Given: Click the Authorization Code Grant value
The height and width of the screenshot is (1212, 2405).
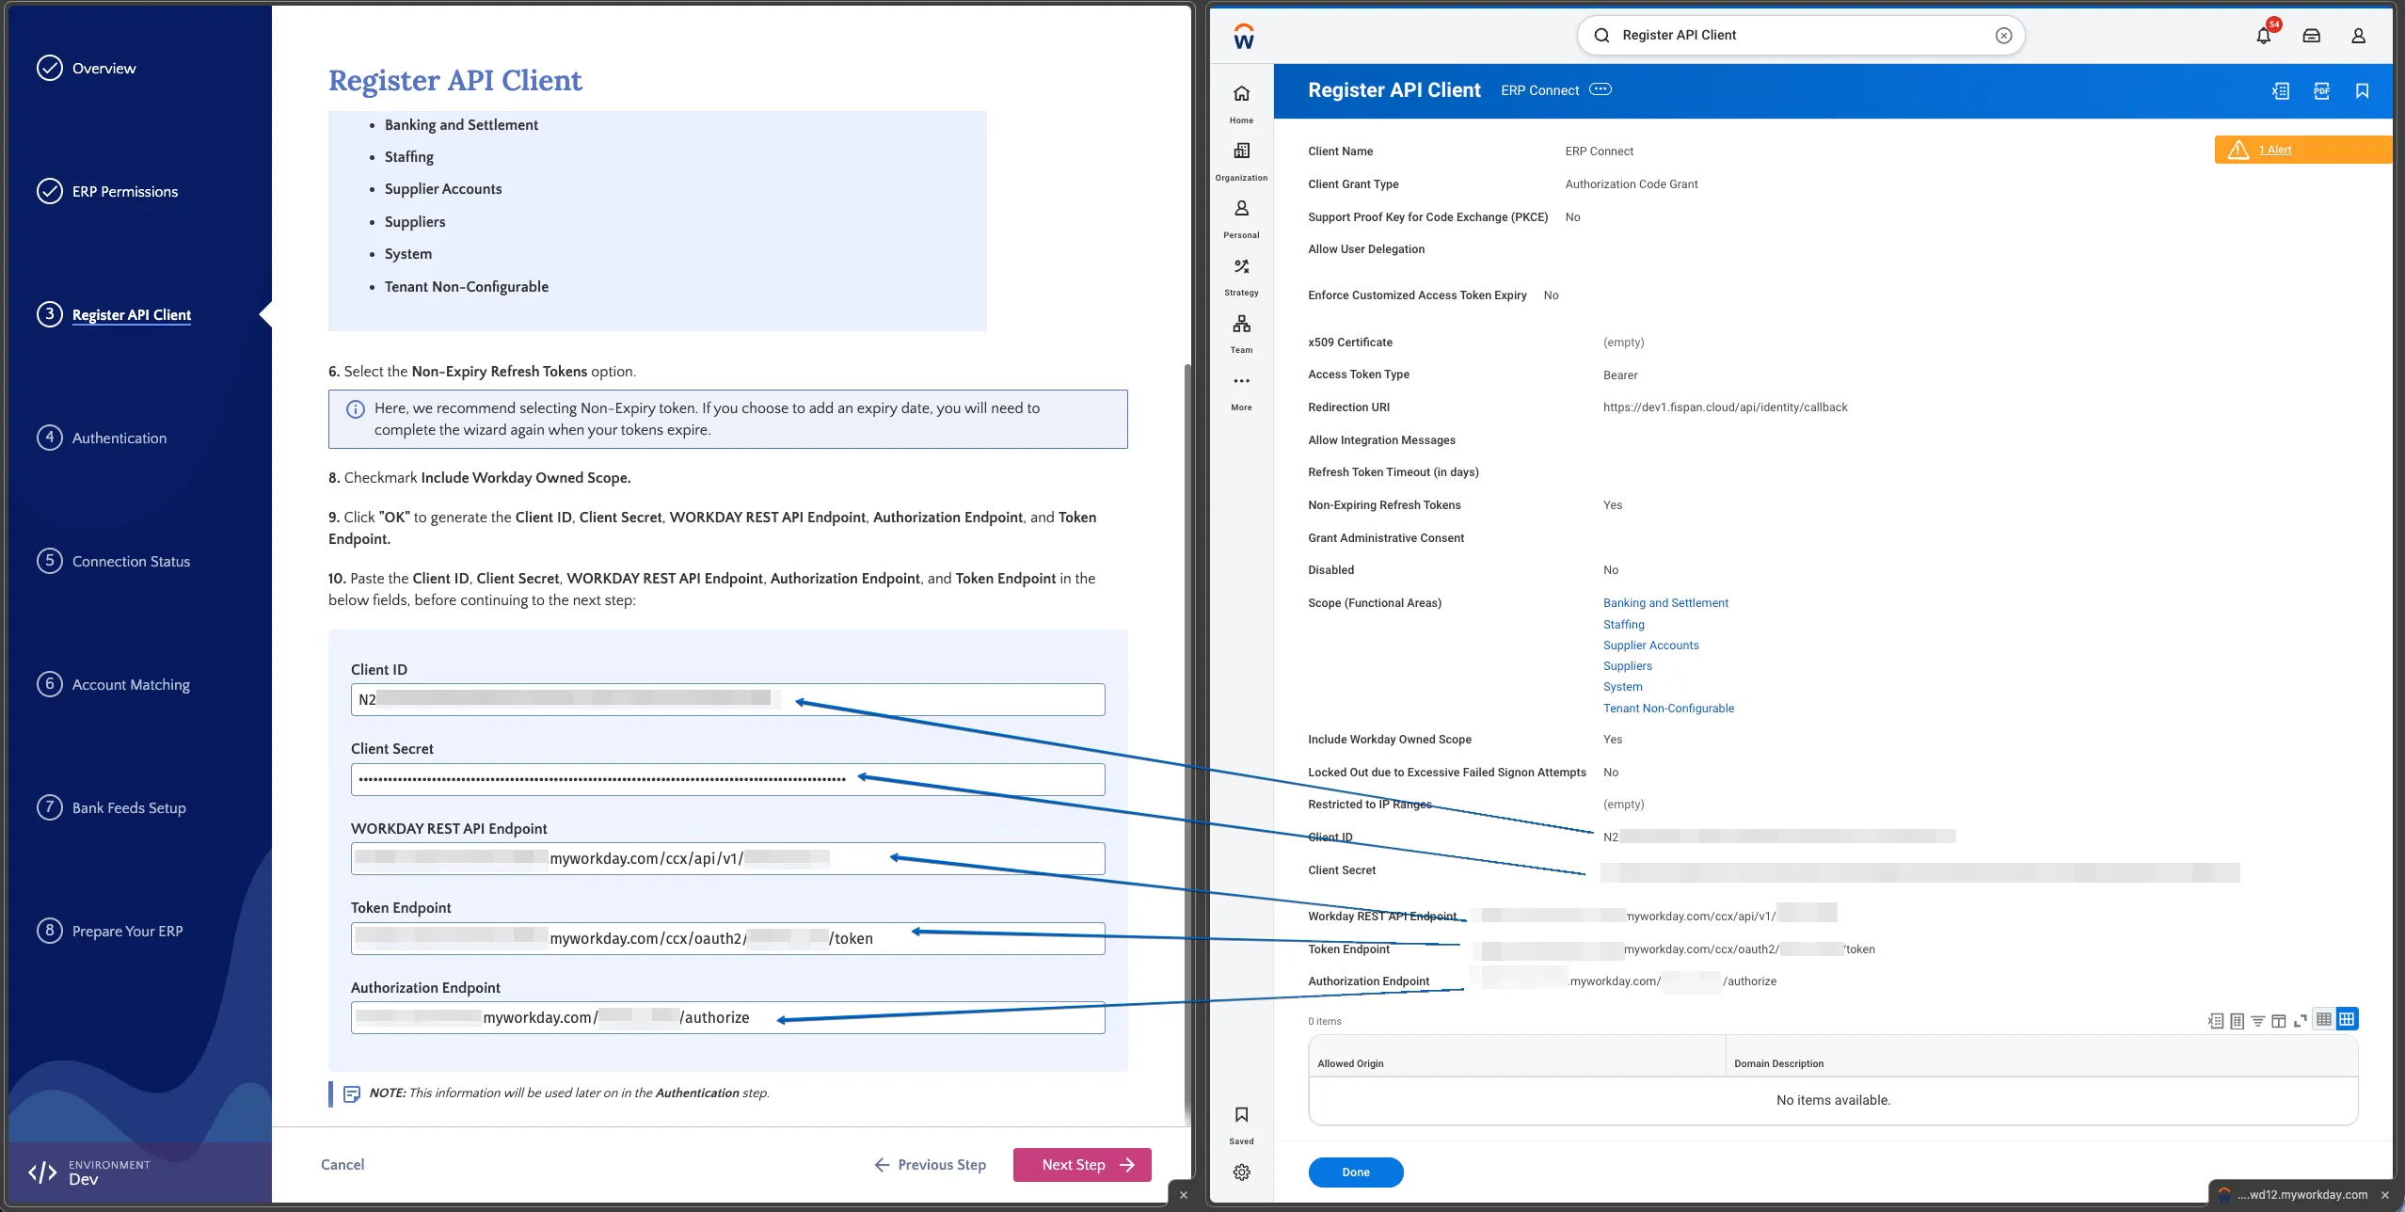Looking at the screenshot, I should [x=1632, y=184].
